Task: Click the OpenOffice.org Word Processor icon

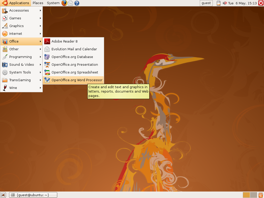Action: [x=47, y=80]
